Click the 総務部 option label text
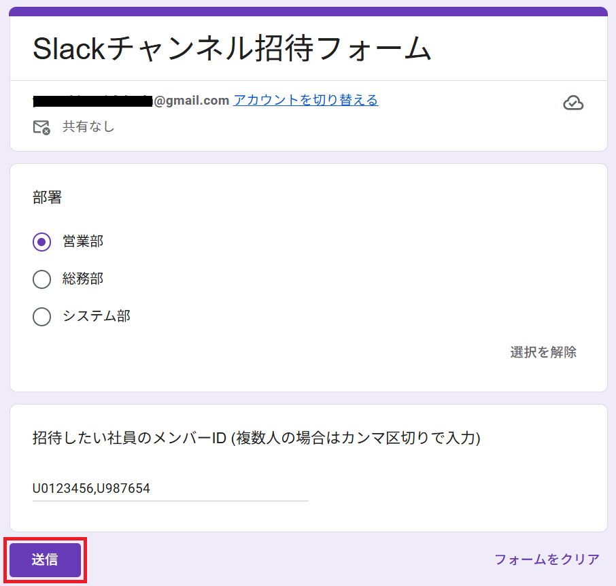This screenshot has height=586, width=616. point(83,279)
